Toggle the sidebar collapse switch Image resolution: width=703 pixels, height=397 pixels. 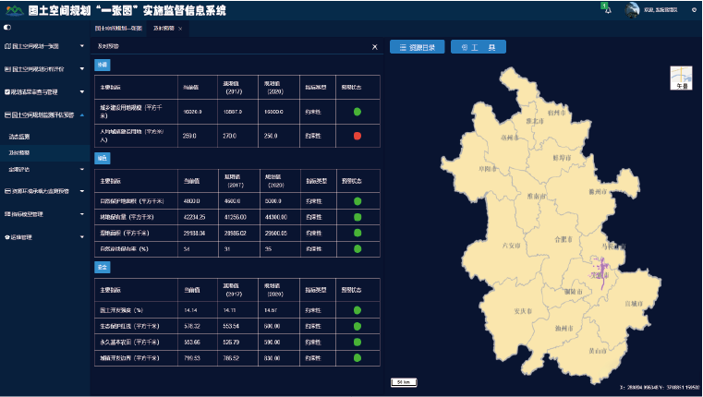pos(7,29)
